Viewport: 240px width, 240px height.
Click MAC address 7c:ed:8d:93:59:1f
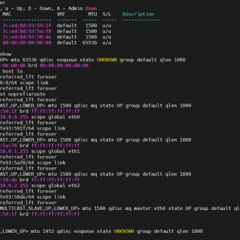pos(27,26)
